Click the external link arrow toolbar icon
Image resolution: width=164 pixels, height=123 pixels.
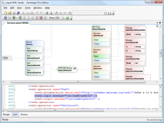(56, 13)
